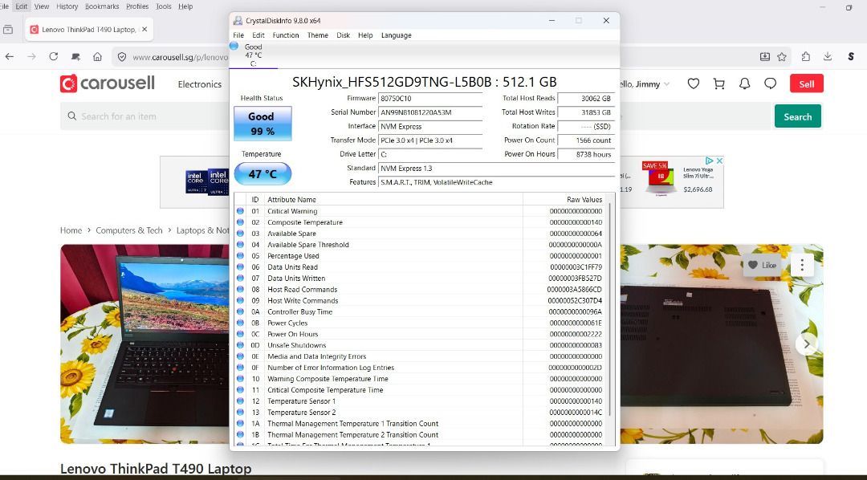Click the green Search button
The width and height of the screenshot is (867, 480).
pos(797,116)
